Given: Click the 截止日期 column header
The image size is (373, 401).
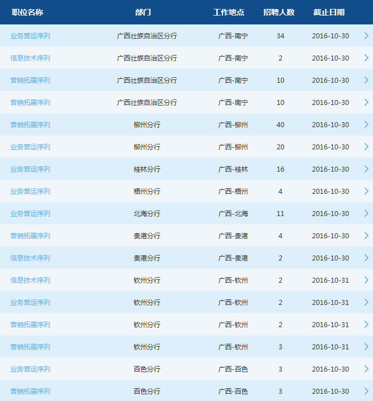Looking at the screenshot, I should pos(329,12).
